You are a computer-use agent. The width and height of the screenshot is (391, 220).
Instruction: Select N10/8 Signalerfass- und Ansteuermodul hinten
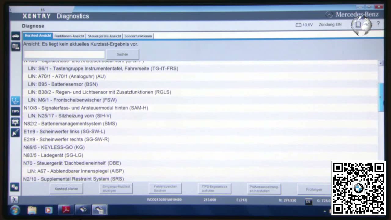point(200,108)
